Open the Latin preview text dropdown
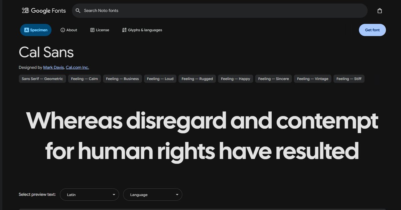 pyautogui.click(x=89, y=195)
